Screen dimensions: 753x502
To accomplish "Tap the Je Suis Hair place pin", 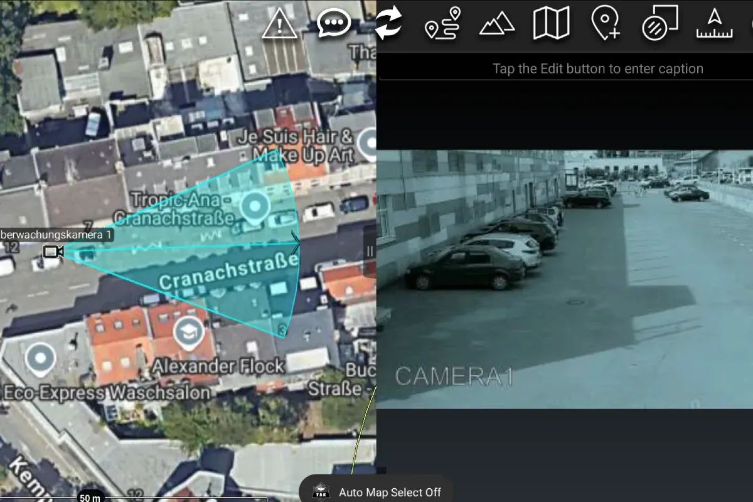I will click(x=368, y=143).
